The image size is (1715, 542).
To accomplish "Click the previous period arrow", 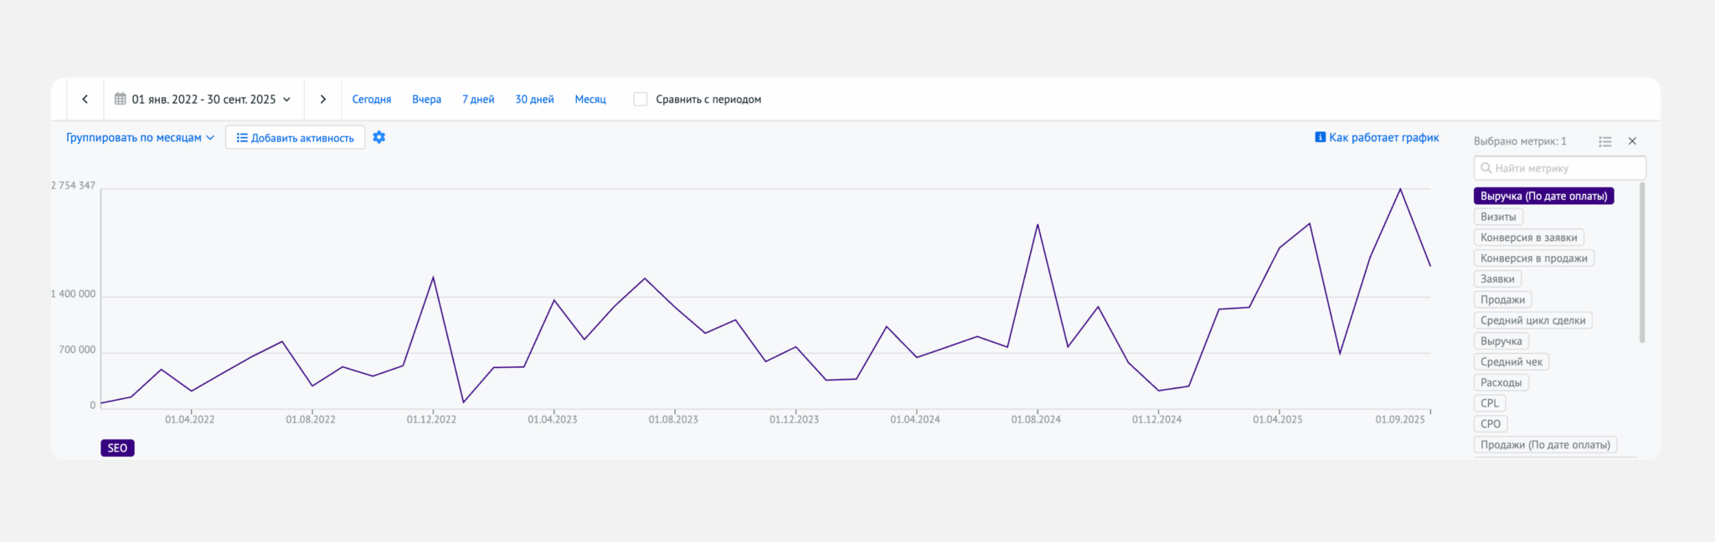I will click(x=85, y=100).
